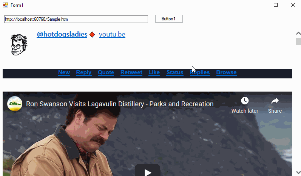The width and height of the screenshot is (301, 176).
Task: Play the YouTube video with play button
Action: 147,170
